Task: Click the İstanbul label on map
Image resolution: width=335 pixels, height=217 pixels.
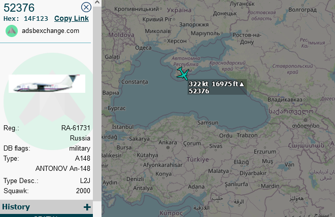Action: pyautogui.click(x=123, y=127)
